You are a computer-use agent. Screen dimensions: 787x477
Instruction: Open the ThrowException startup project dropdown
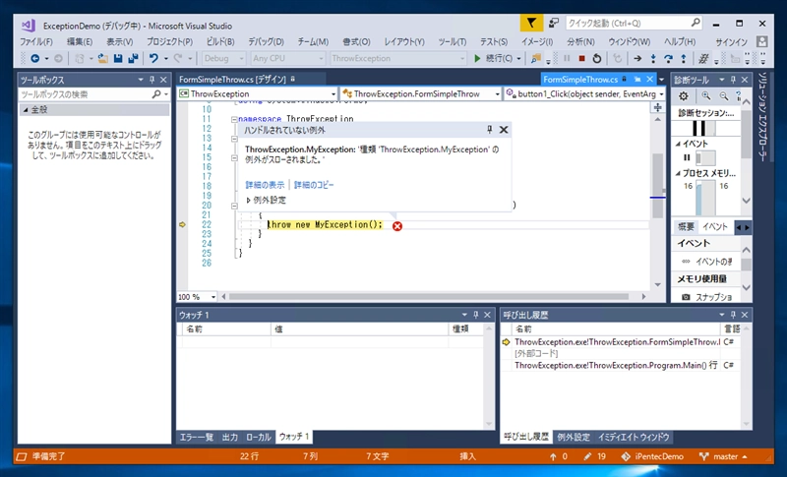pos(398,59)
